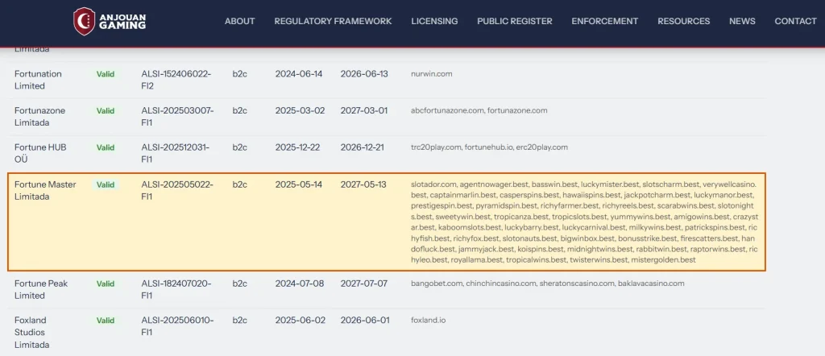The image size is (825, 356).
Task: Select the Fortunazone Limitada company name
Action: 39,117
